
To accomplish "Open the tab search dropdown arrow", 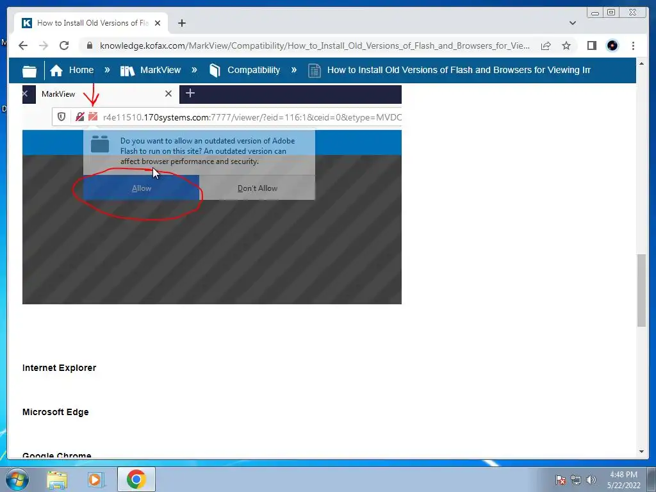I will point(573,23).
